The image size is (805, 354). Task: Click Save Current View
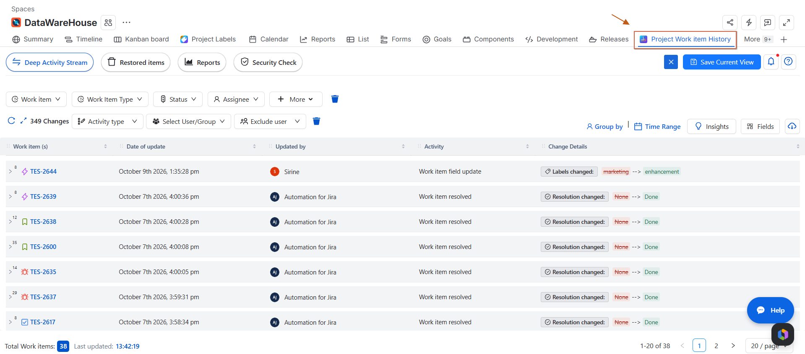pos(722,62)
